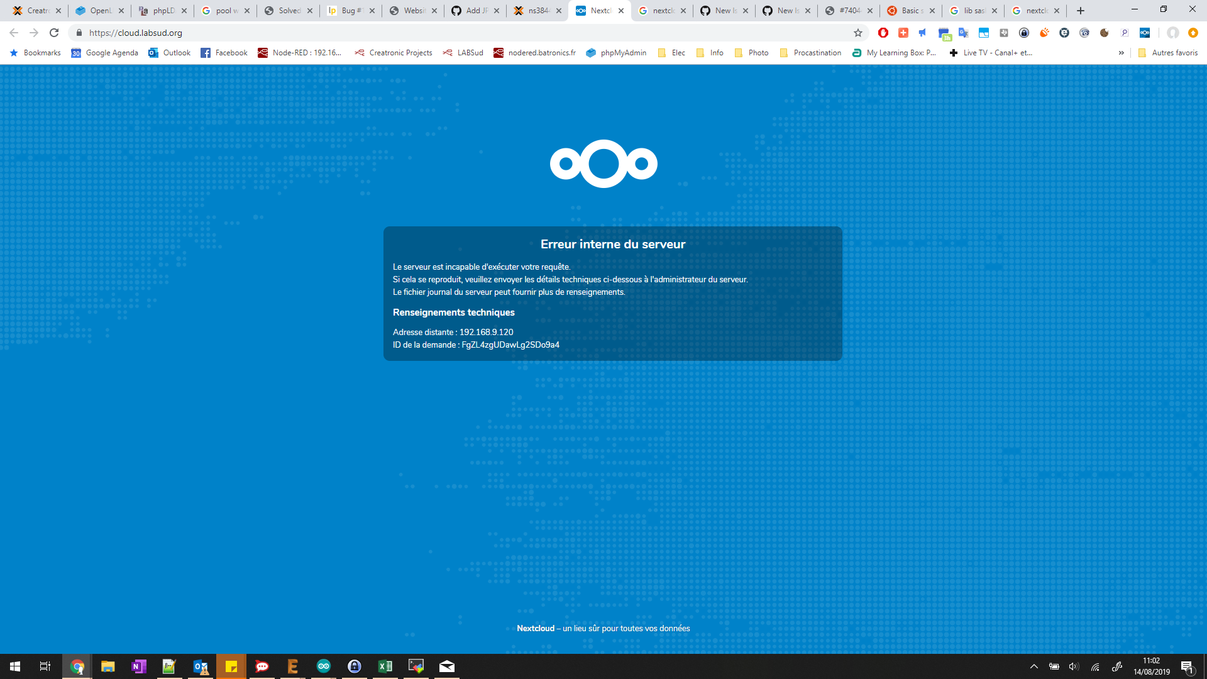Focus the address bar URL field
This screenshot has height=679, width=1207.
click(465, 33)
